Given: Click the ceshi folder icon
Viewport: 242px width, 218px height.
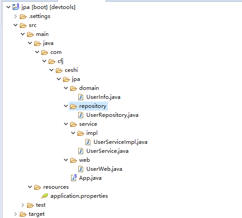Looking at the screenshot, I should pos(59,70).
